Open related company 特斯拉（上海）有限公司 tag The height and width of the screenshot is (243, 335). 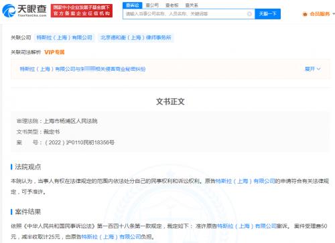(x=64, y=37)
